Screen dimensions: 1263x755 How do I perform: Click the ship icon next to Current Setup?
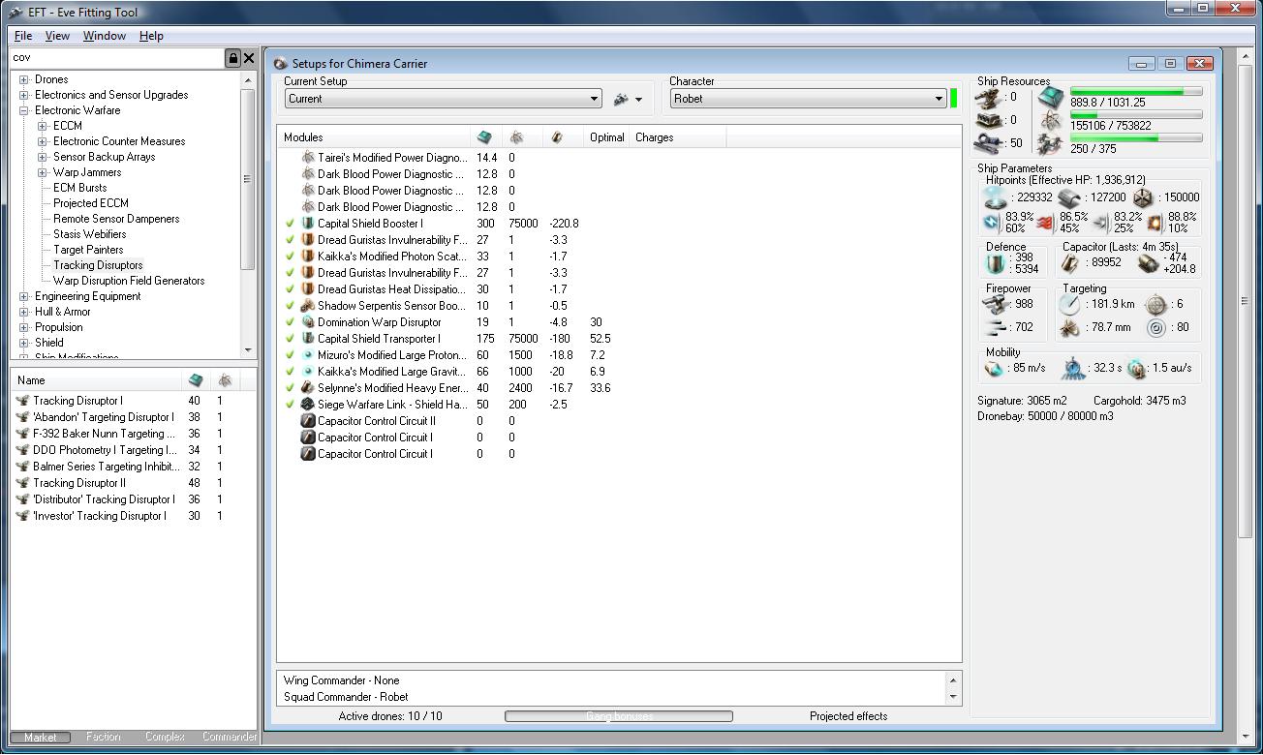coord(621,99)
